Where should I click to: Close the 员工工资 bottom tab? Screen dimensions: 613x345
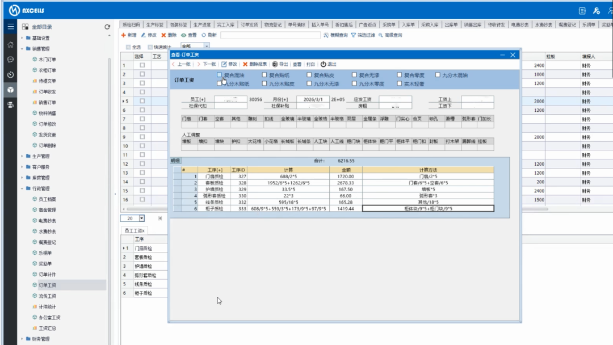point(143,231)
